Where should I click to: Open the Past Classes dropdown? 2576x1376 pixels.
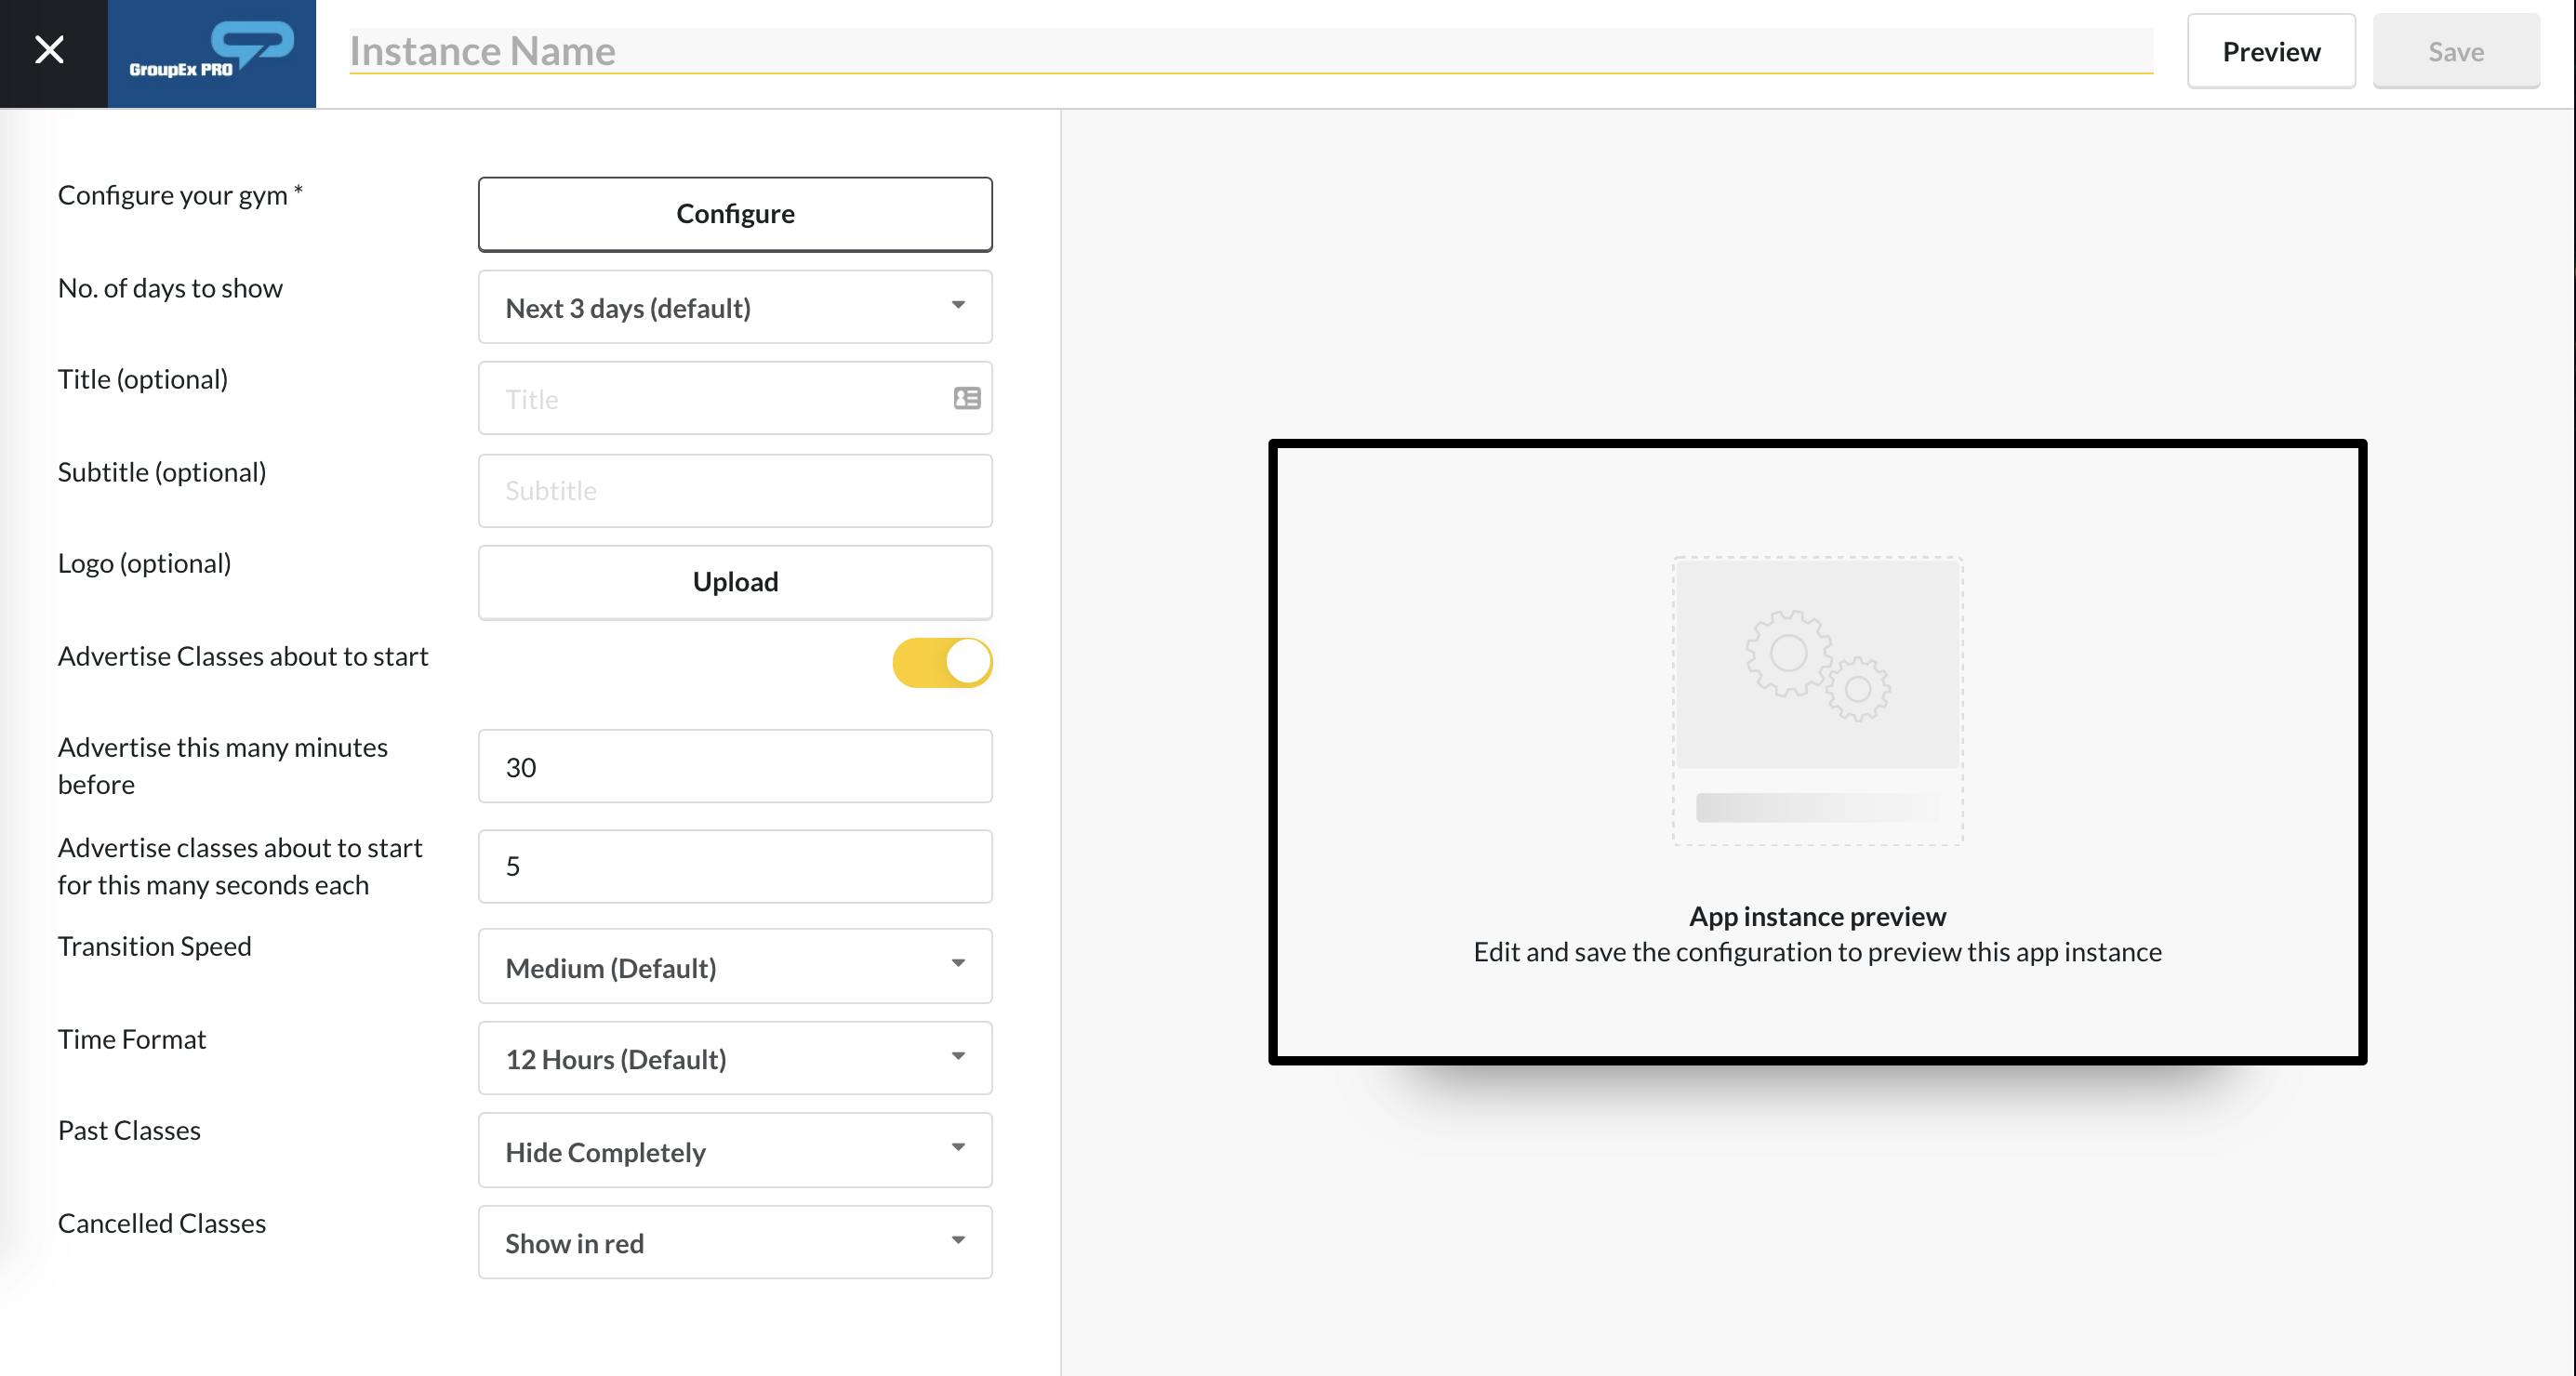[735, 1150]
